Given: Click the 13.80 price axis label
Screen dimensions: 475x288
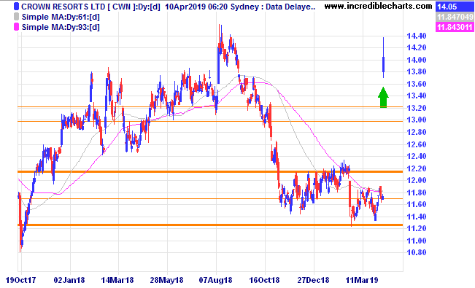Looking at the screenshot, I should [x=416, y=71].
